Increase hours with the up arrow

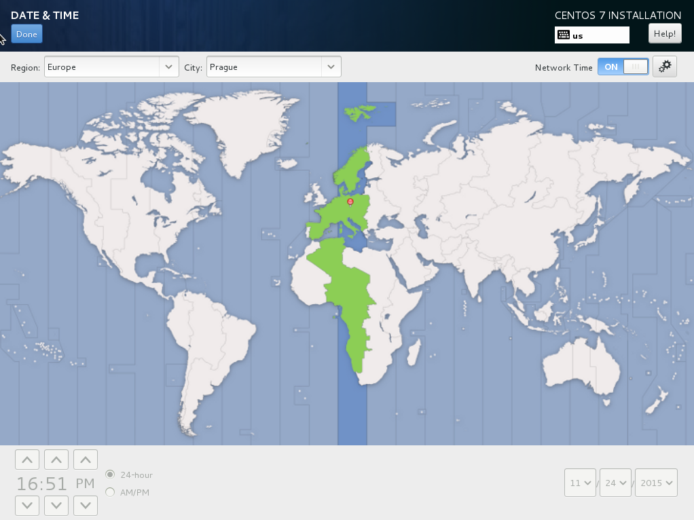(26, 460)
